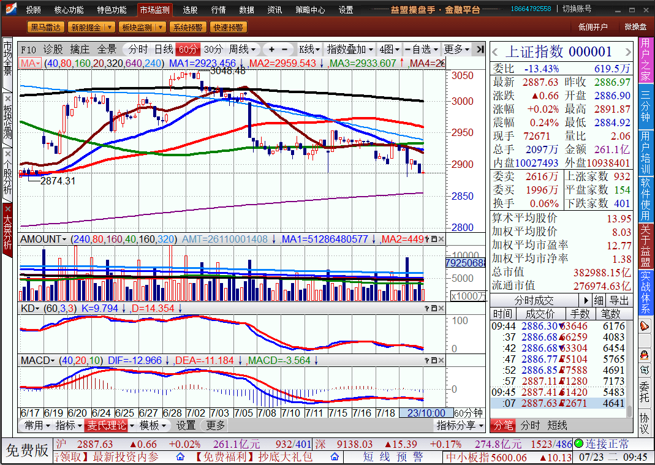Image resolution: width=655 pixels, height=465 pixels.
Task: Switch chart to 分时 period in toolbar
Action: click(x=138, y=49)
